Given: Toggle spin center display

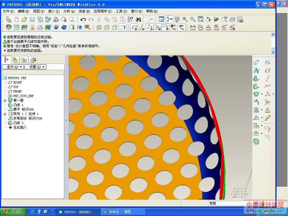Looking at the screenshot, I should coord(169,19).
